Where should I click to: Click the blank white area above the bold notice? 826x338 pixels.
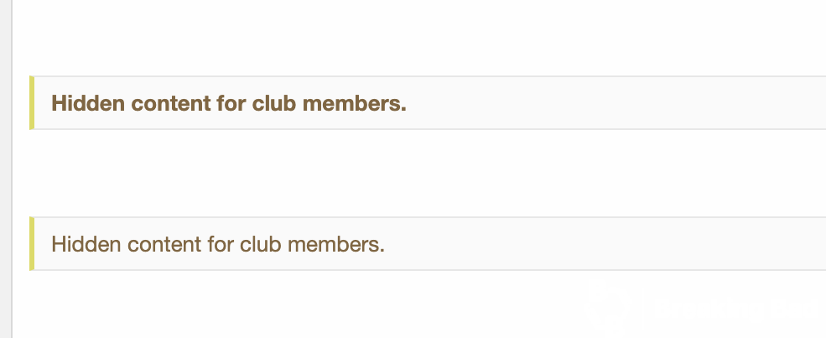tap(418, 38)
